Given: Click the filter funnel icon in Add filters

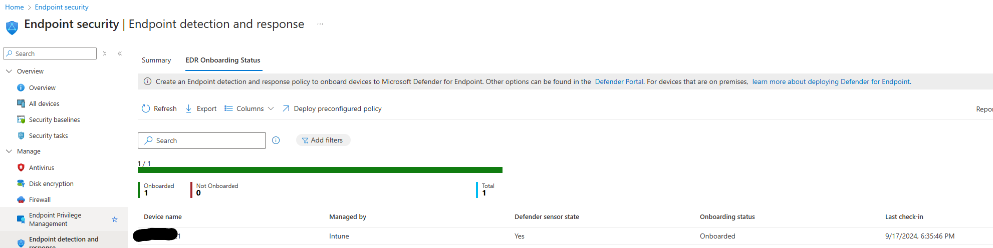Looking at the screenshot, I should click(x=305, y=140).
